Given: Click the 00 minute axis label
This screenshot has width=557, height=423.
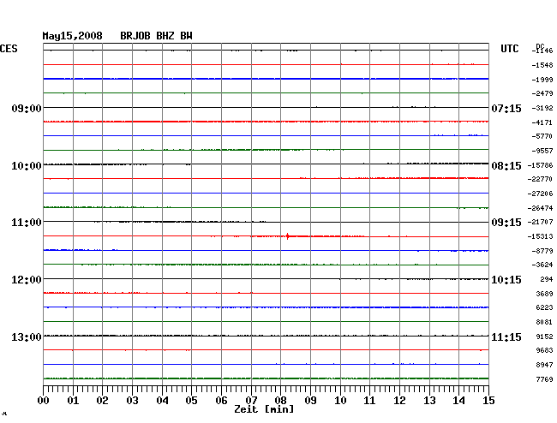Looking at the screenshot, I should click(43, 401).
